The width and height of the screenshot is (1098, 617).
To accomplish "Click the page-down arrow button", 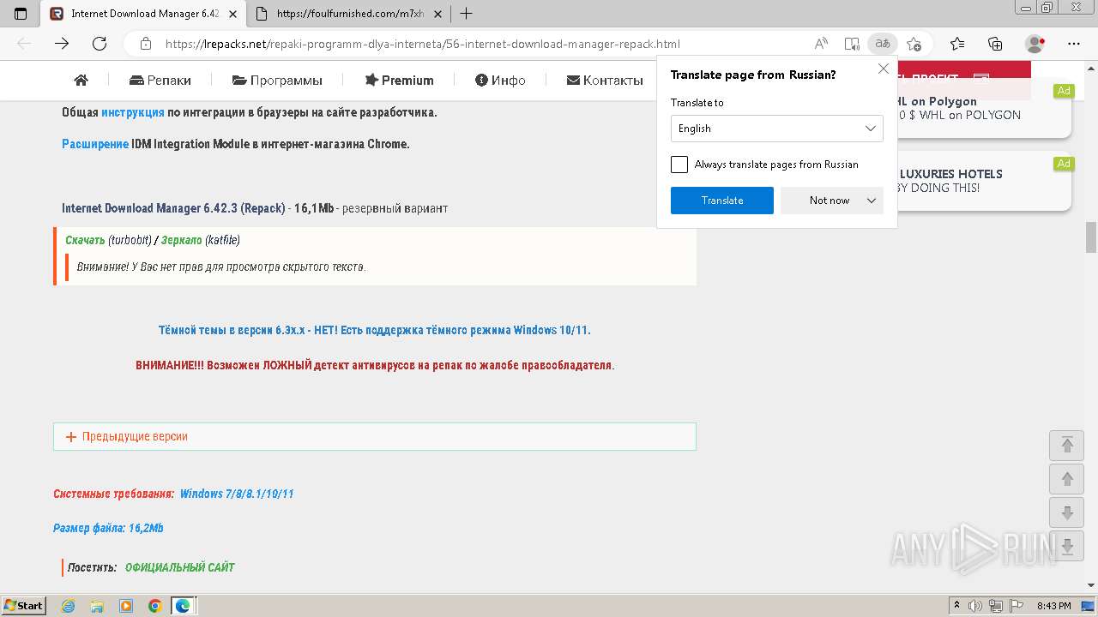I will [x=1067, y=512].
